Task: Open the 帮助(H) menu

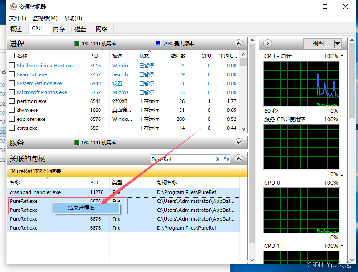Action: [73, 18]
